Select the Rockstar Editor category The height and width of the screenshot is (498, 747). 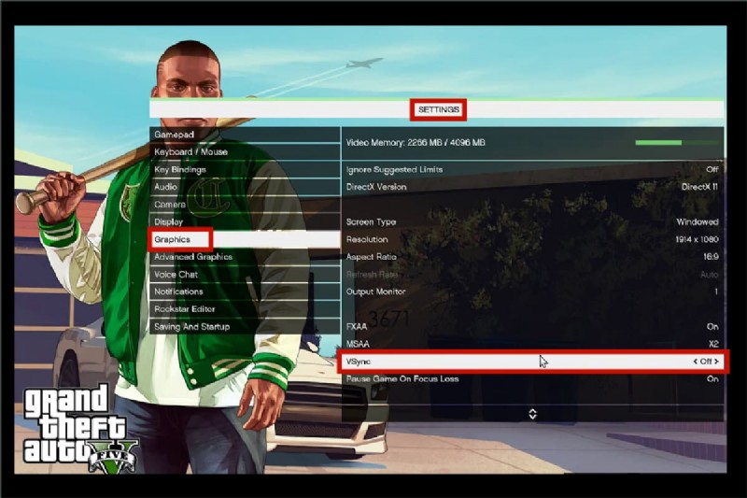245,309
